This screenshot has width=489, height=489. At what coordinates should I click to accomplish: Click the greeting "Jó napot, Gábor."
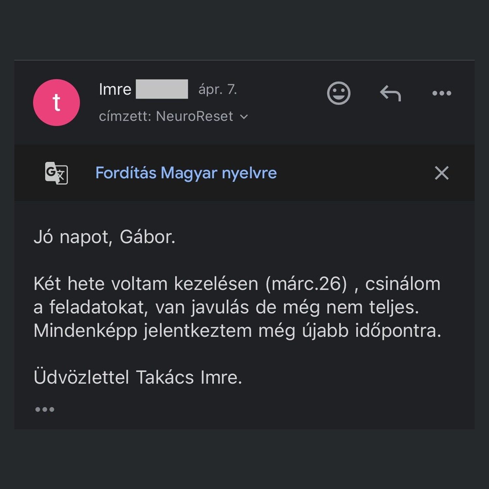(104, 237)
